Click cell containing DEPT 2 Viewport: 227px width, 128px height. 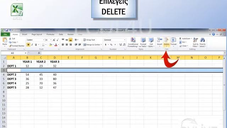coord(13,75)
